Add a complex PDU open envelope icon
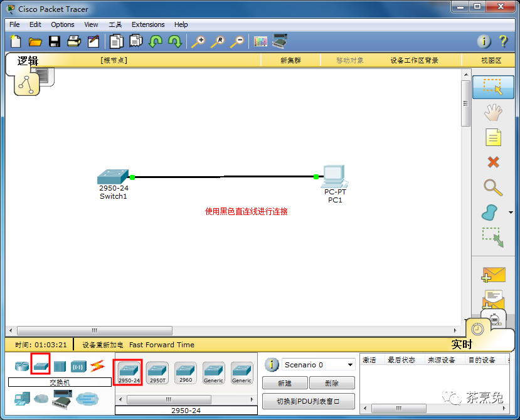Viewport: 520px width, 420px height. click(x=493, y=300)
